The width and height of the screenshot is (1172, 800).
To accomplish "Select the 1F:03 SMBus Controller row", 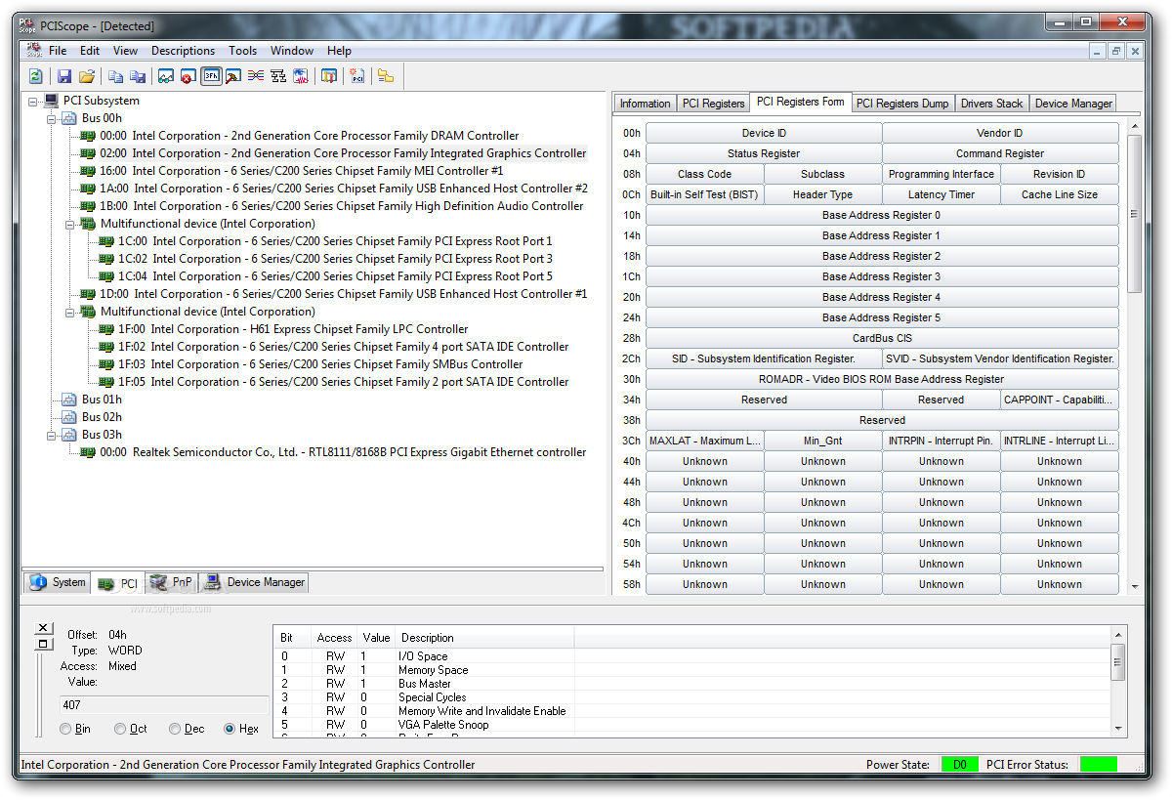I will 320,364.
